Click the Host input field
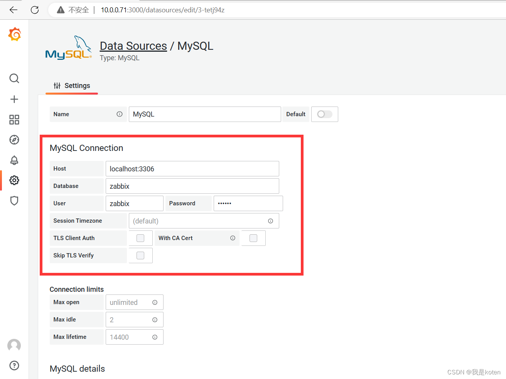The image size is (506, 379). coord(192,169)
